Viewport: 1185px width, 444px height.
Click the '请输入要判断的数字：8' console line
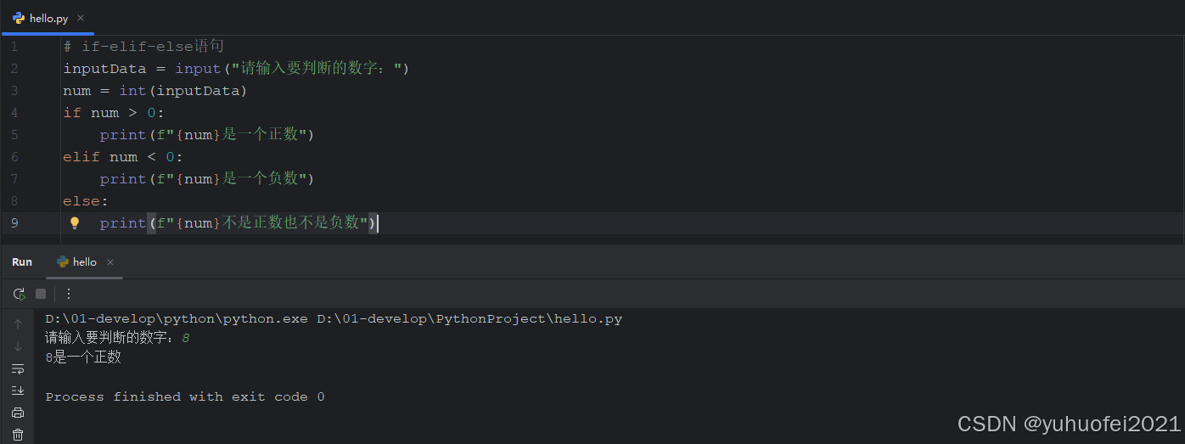tap(117, 338)
